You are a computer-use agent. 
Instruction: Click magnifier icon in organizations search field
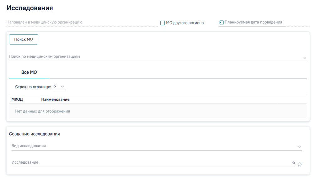pos(305,58)
